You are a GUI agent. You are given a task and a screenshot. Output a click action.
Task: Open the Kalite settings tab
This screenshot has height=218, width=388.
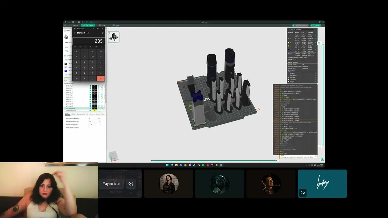pyautogui.click(x=73, y=114)
